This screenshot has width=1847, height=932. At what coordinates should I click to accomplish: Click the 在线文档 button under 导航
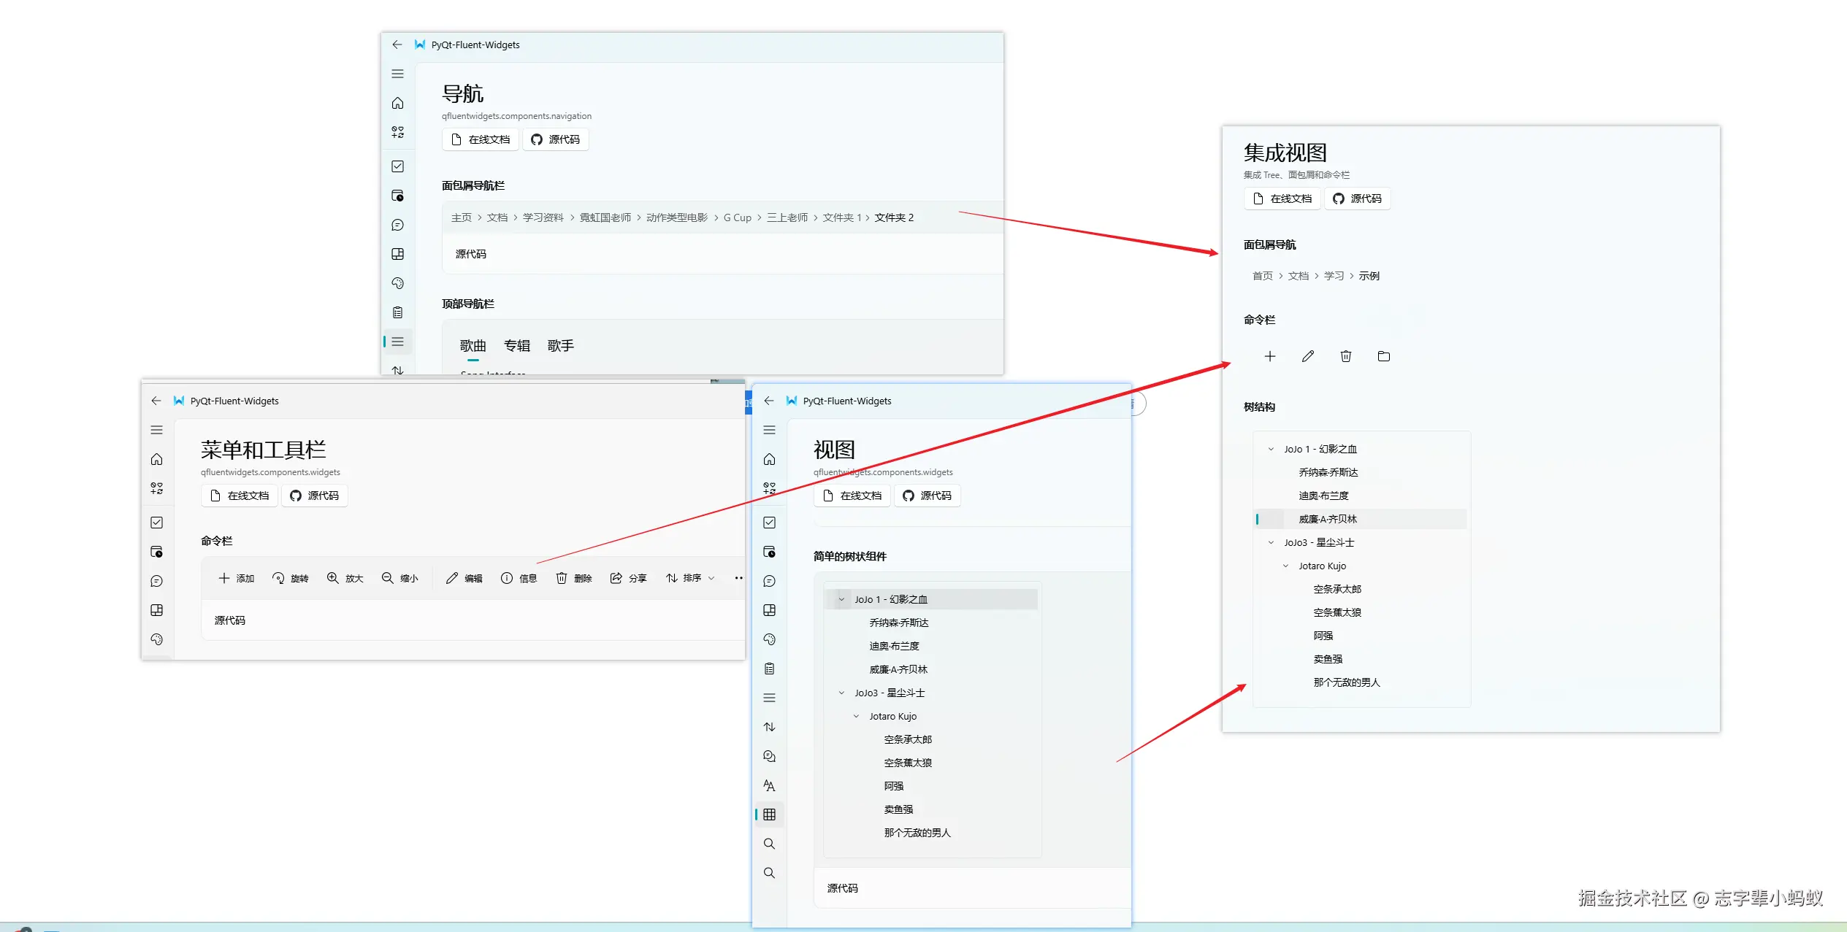[481, 139]
